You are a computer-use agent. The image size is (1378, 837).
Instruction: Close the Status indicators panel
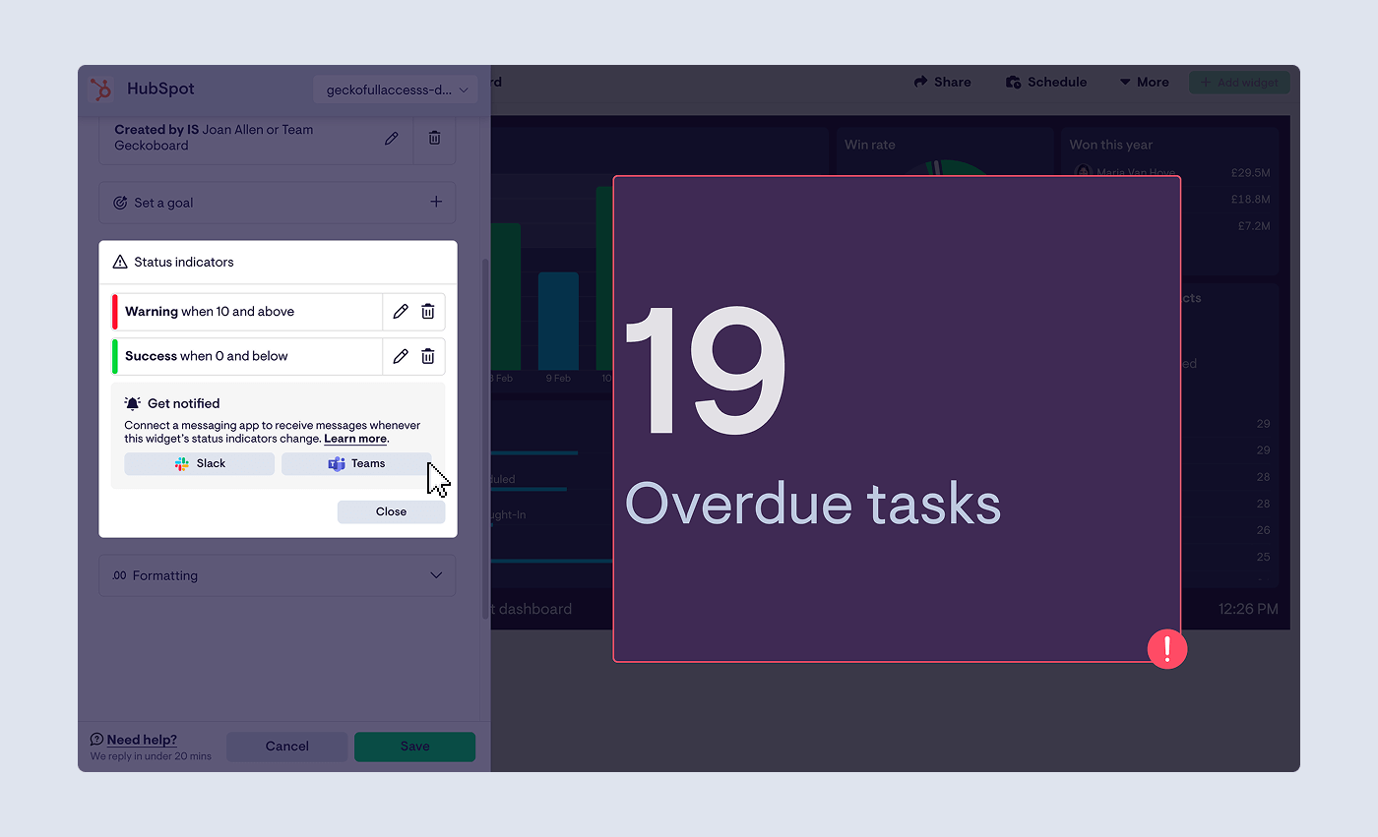391,511
